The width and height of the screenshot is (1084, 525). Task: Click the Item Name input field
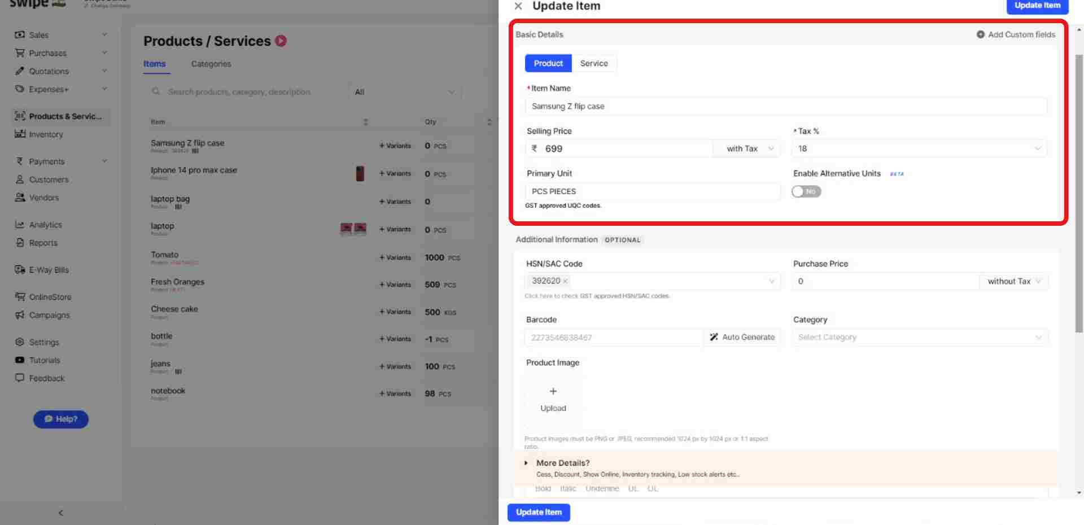[786, 106]
